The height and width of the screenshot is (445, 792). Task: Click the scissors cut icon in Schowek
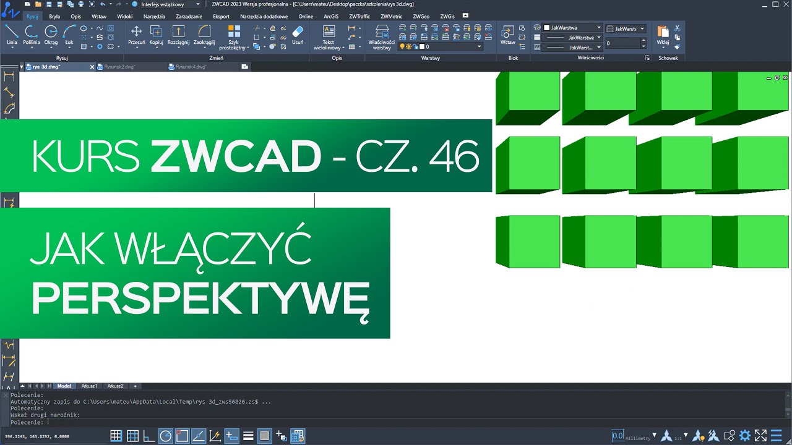678,28
